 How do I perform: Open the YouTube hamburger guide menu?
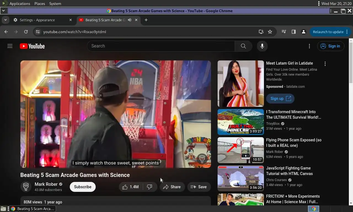[x=10, y=46]
